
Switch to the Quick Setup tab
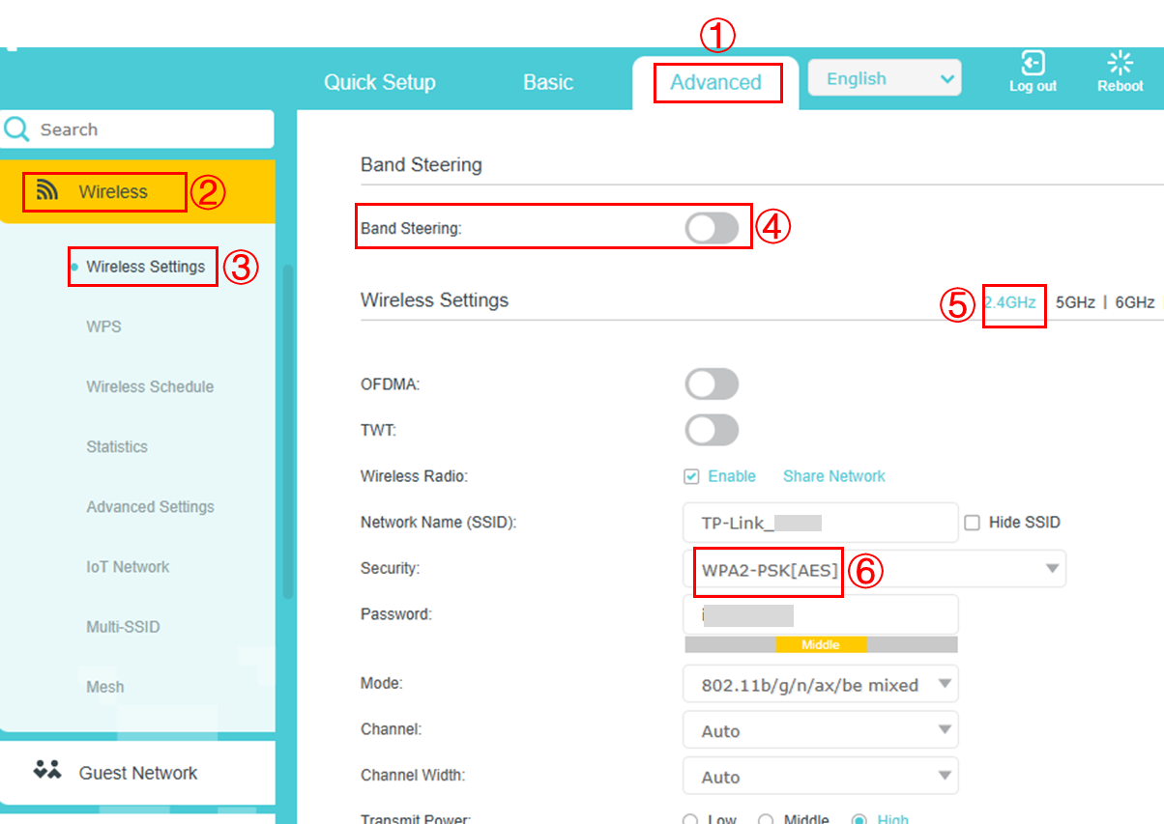click(379, 82)
